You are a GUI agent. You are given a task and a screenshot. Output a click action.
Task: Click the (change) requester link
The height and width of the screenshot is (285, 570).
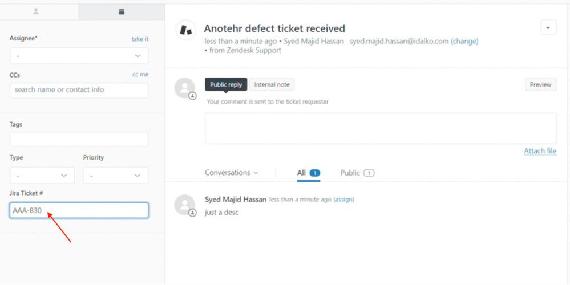click(464, 42)
